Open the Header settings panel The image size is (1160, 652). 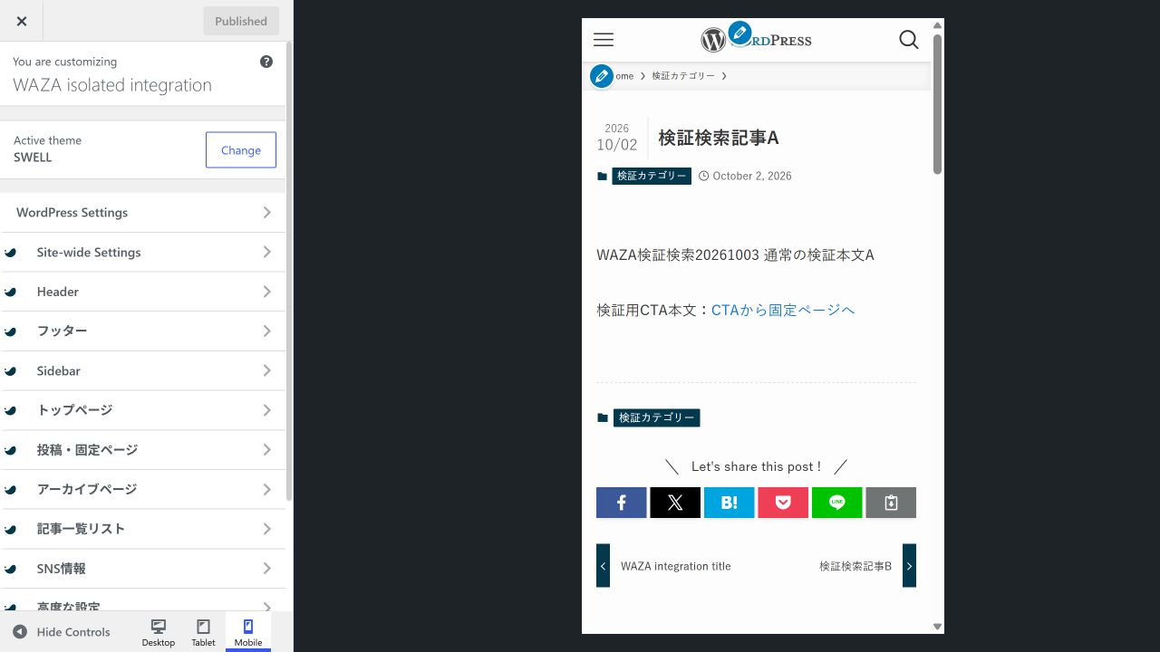coord(143,292)
